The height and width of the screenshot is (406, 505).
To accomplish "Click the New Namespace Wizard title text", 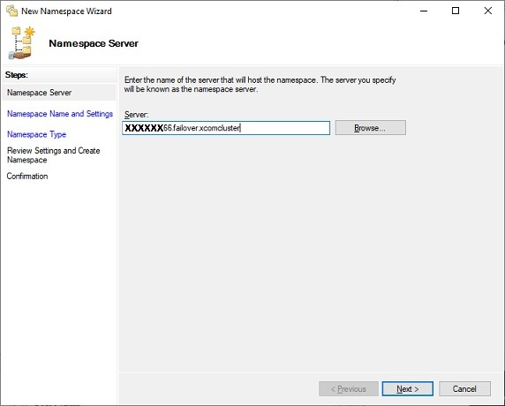I will tap(66, 11).
